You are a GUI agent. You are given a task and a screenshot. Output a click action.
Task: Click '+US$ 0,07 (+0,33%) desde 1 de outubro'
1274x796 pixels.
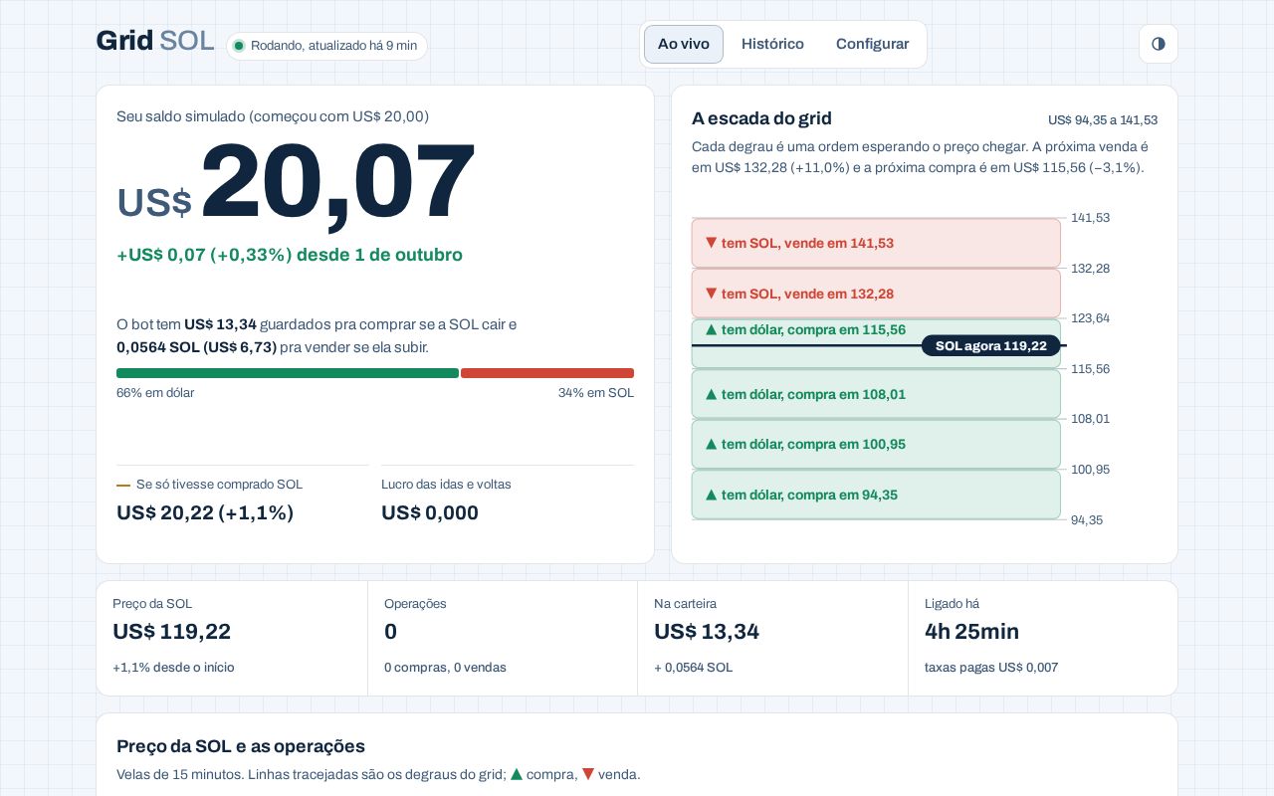click(290, 255)
